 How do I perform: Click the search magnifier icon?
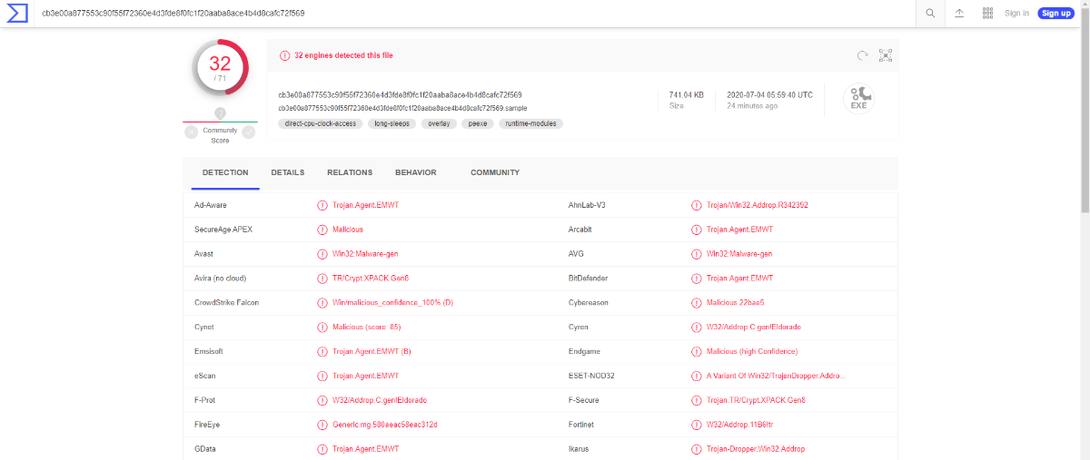point(930,13)
